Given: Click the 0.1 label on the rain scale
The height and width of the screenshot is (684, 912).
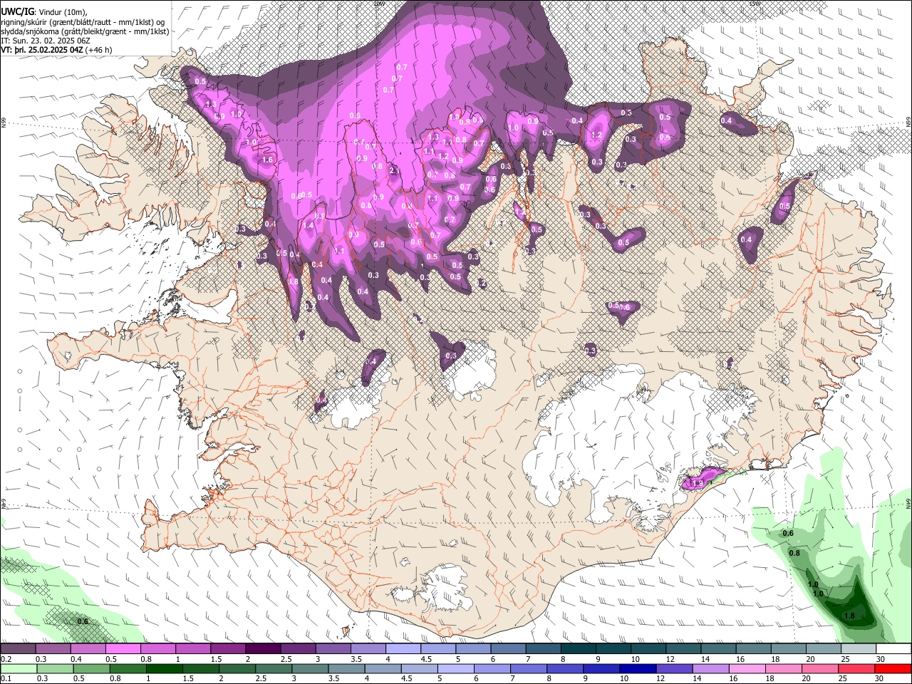Looking at the screenshot, I should [6, 678].
